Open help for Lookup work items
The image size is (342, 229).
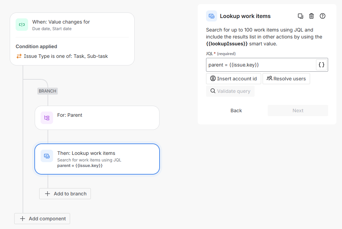323,16
